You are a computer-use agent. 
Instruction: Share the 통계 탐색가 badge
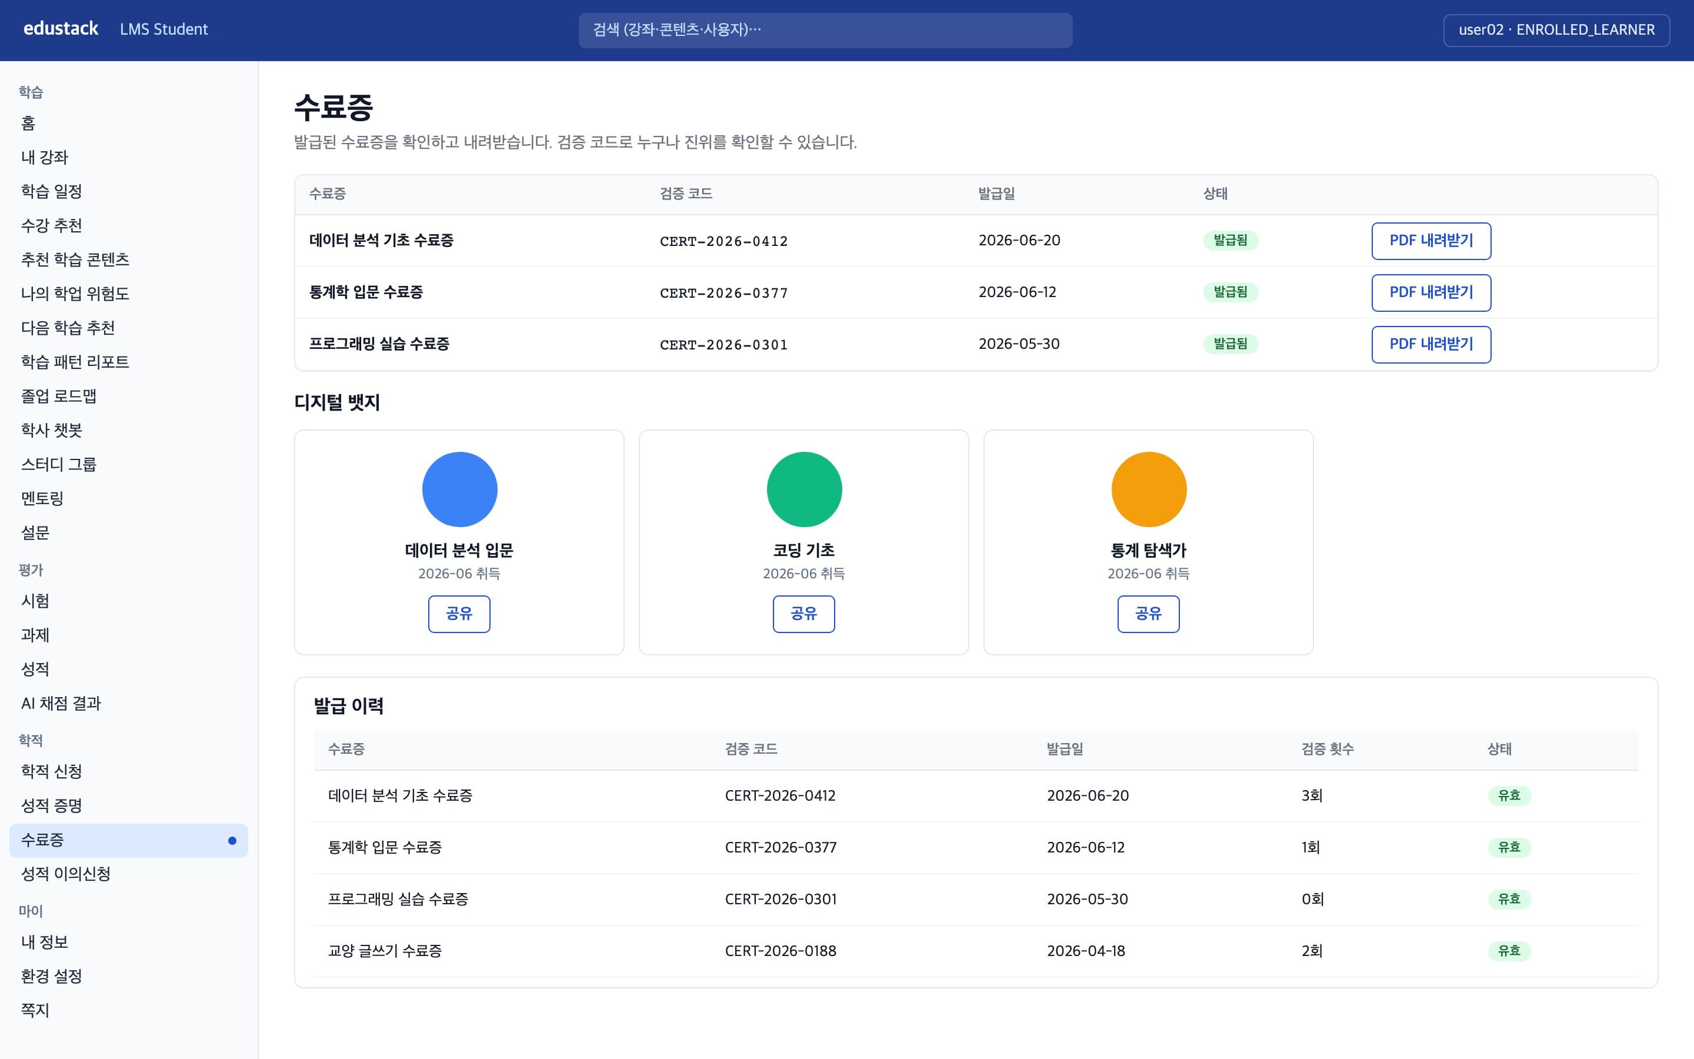click(x=1148, y=614)
